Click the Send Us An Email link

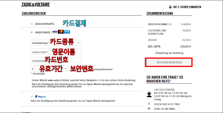(x=165, y=109)
